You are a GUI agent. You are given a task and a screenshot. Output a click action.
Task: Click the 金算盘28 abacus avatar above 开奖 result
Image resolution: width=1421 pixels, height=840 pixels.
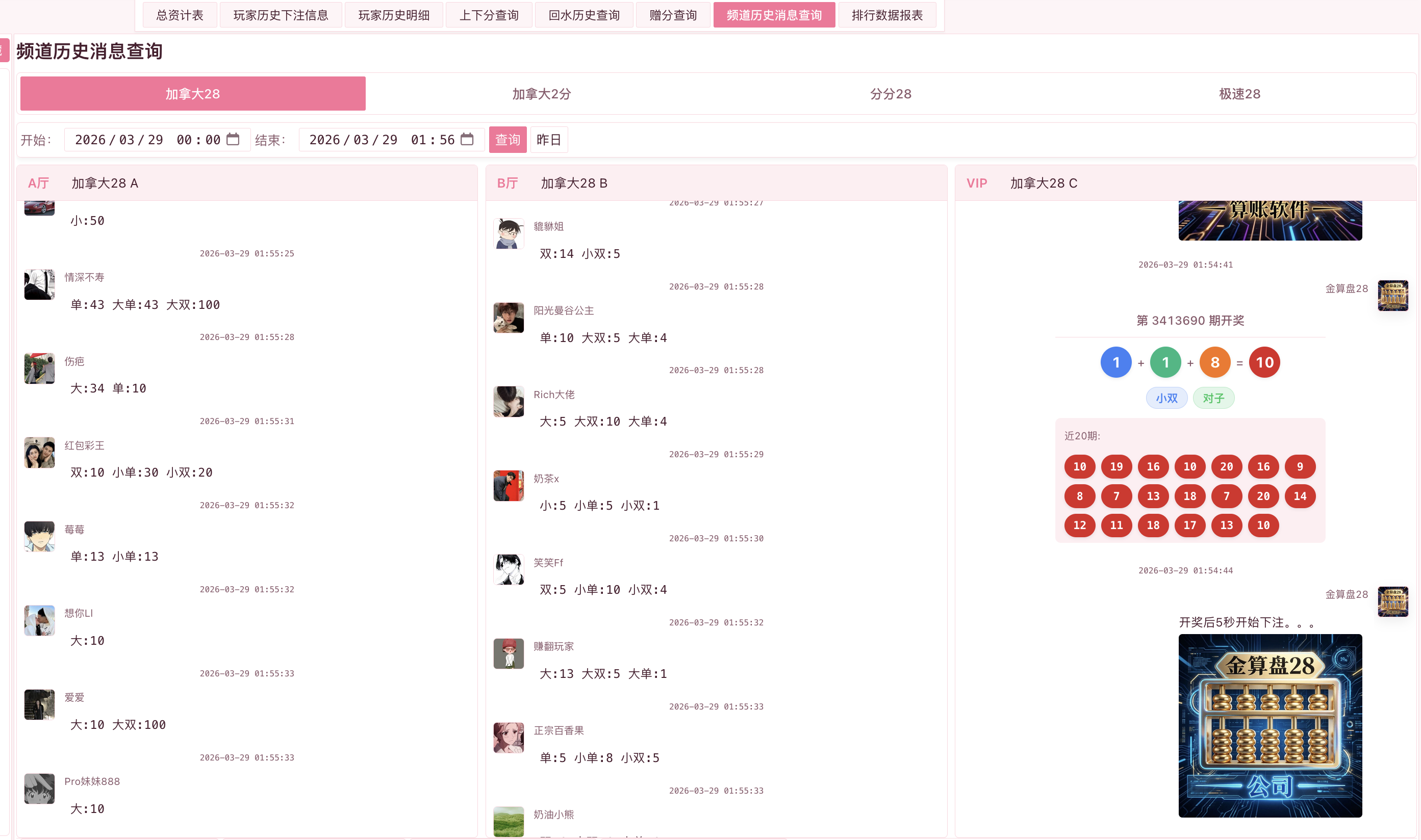point(1392,296)
